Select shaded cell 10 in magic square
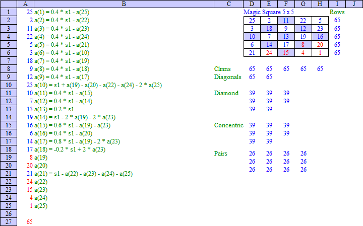Viewport: 363px width, 226px height. click(252, 37)
